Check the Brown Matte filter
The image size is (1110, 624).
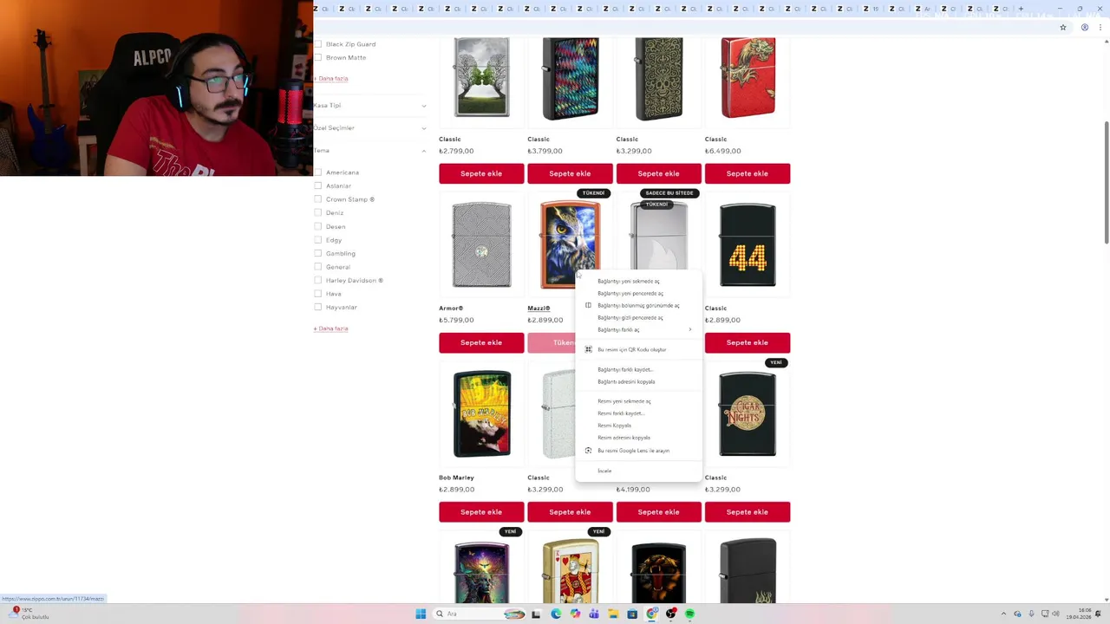click(318, 57)
